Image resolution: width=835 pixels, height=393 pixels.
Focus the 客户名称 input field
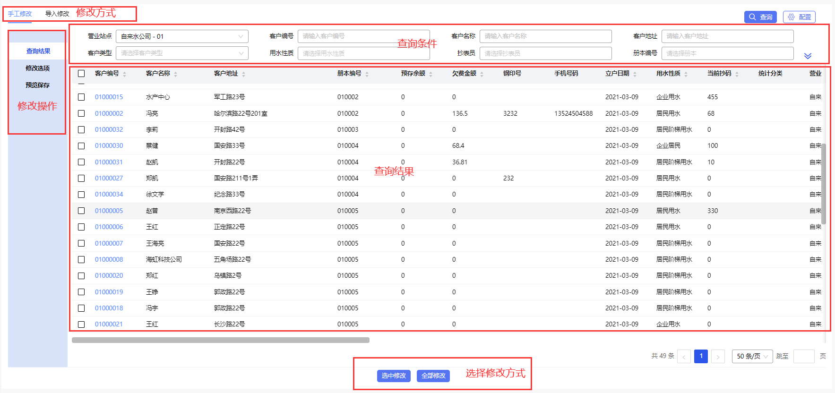point(545,36)
